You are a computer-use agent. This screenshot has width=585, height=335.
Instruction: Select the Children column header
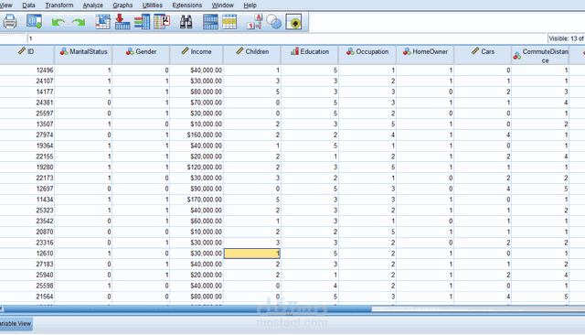(252, 55)
